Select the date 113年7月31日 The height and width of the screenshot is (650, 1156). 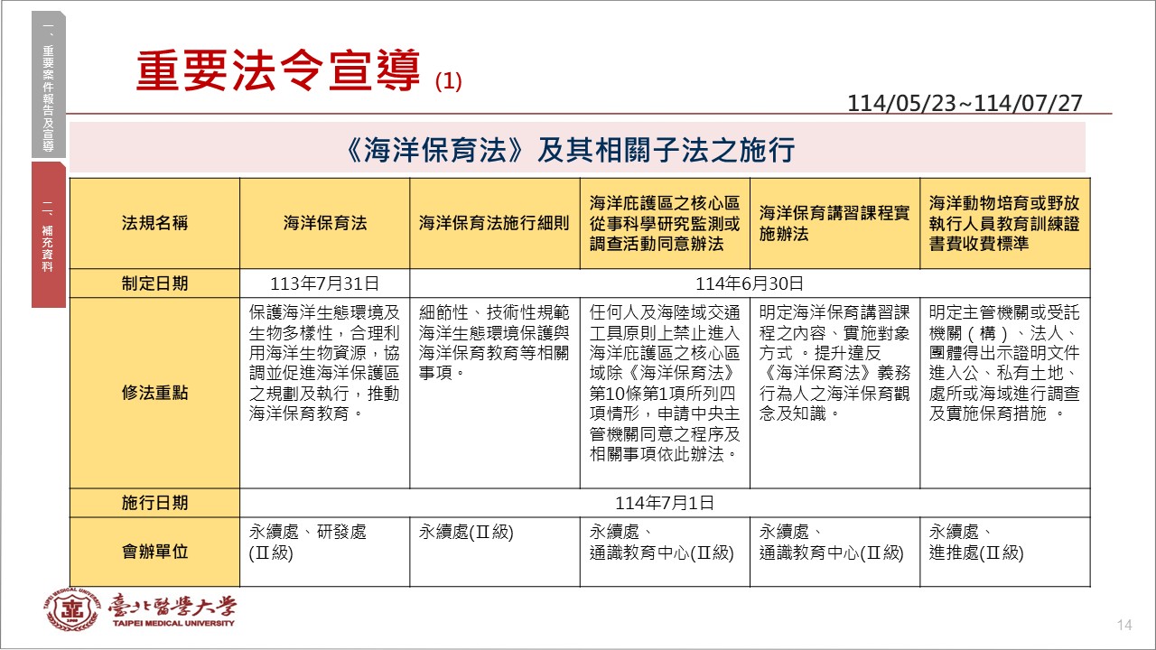tap(325, 283)
